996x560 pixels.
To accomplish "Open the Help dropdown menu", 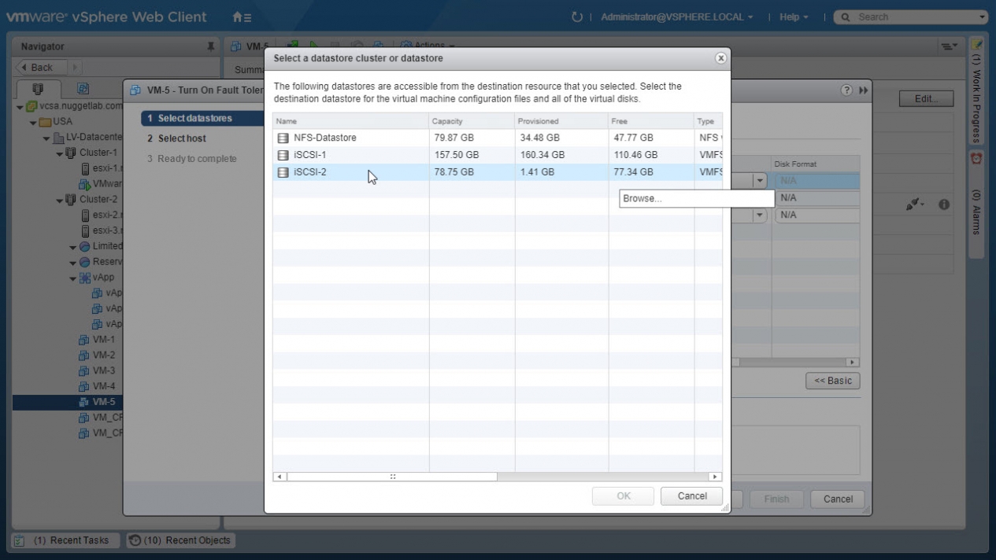I will (x=793, y=17).
